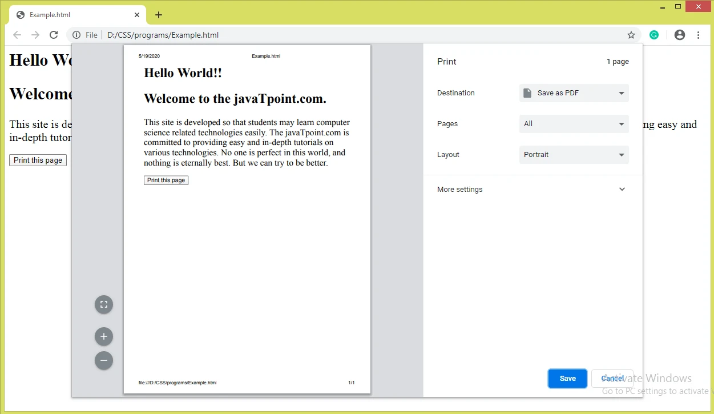Open the Layout dropdown set to Portrait
714x414 pixels.
click(x=574, y=155)
